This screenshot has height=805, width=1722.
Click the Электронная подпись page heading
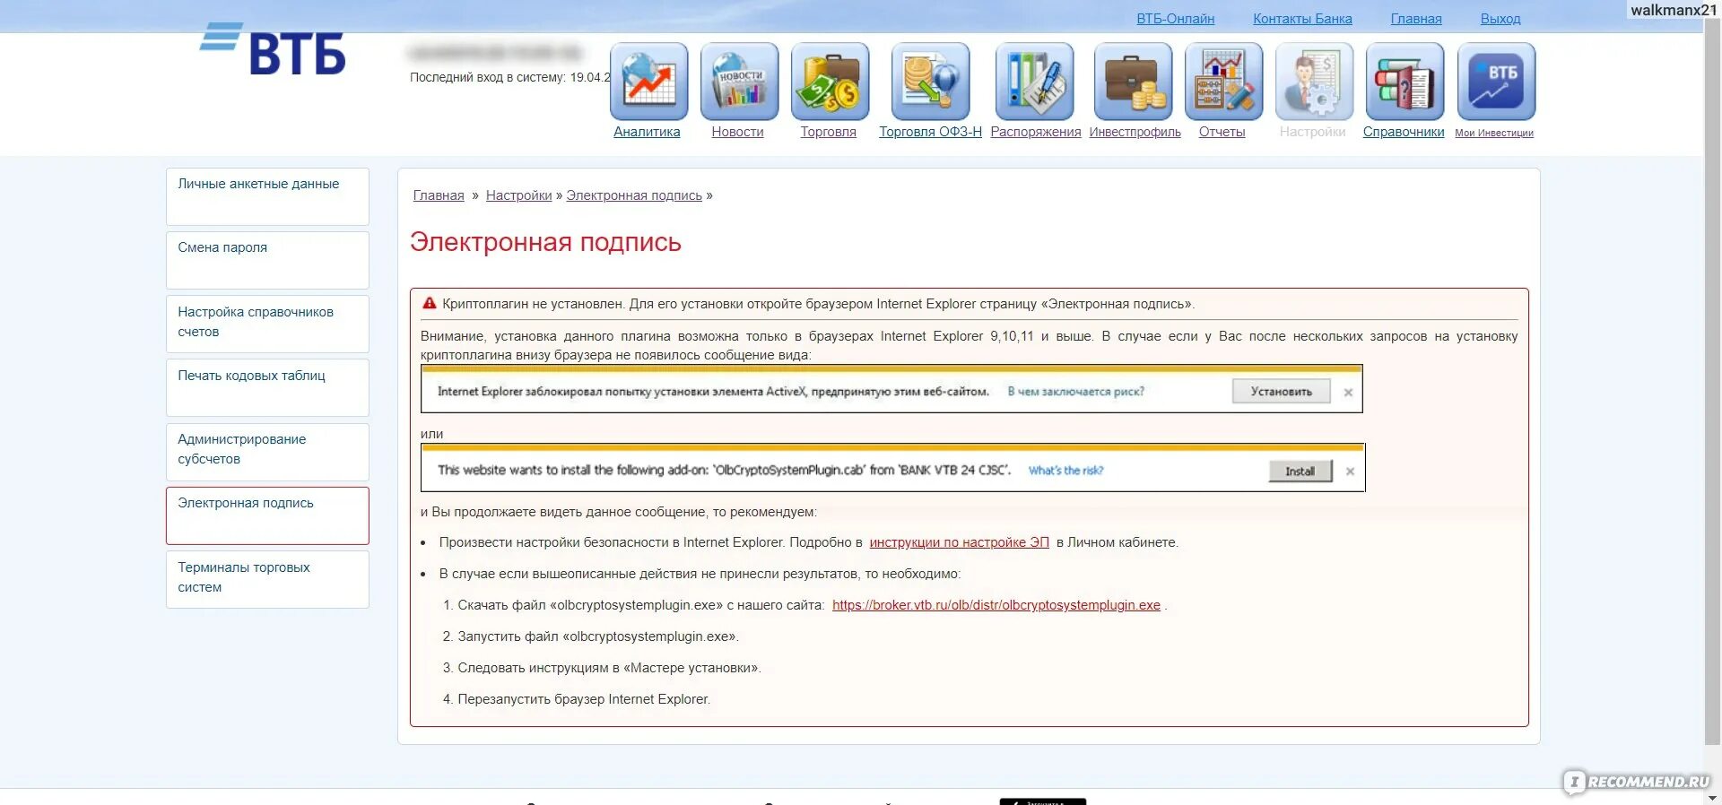tap(545, 242)
